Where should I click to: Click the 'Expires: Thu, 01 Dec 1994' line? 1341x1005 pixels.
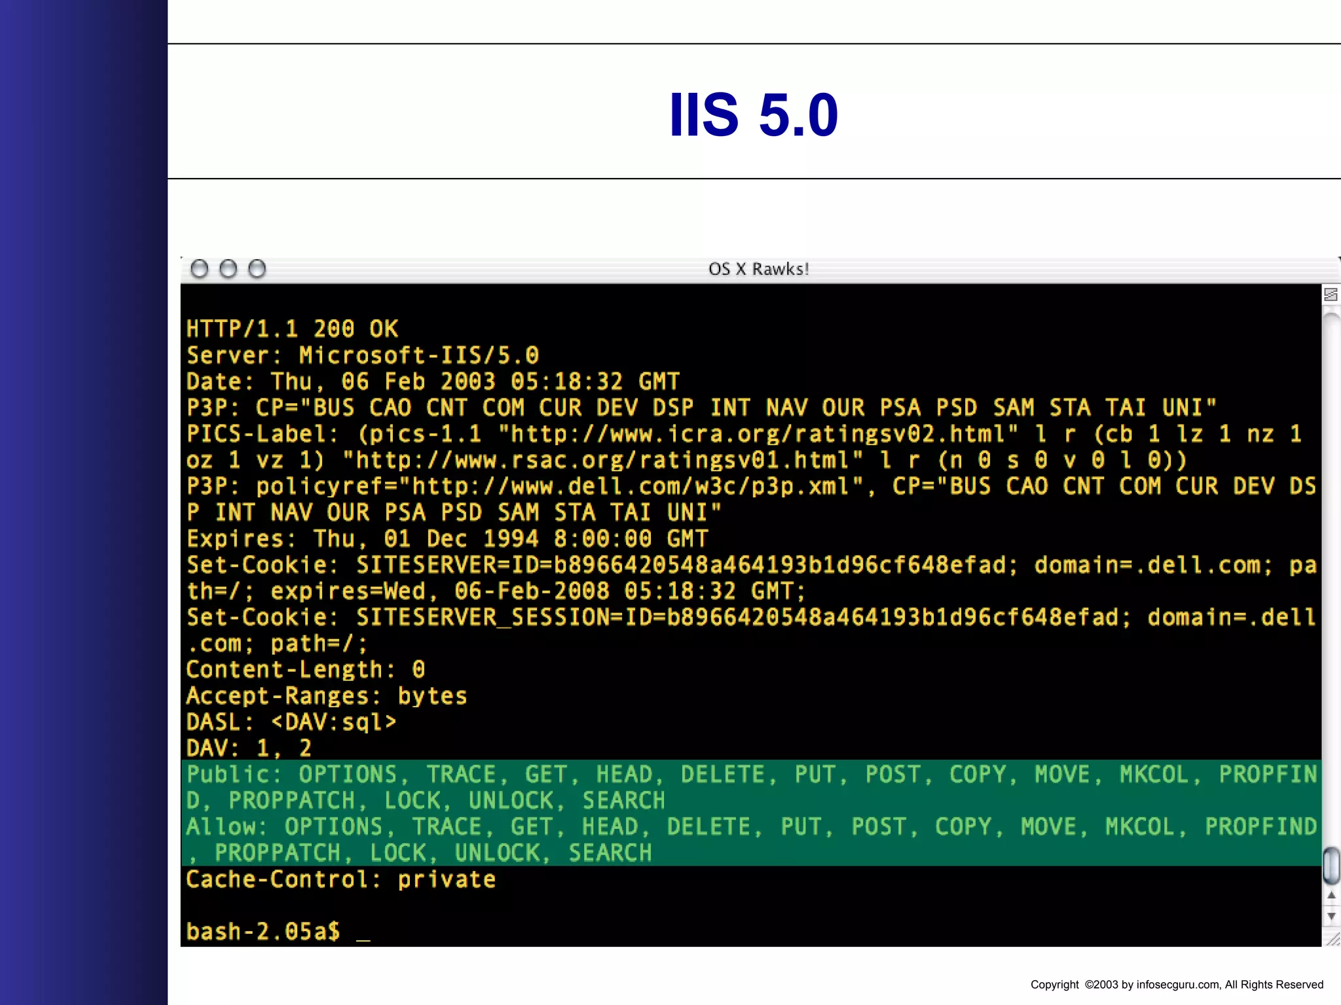pyautogui.click(x=447, y=538)
